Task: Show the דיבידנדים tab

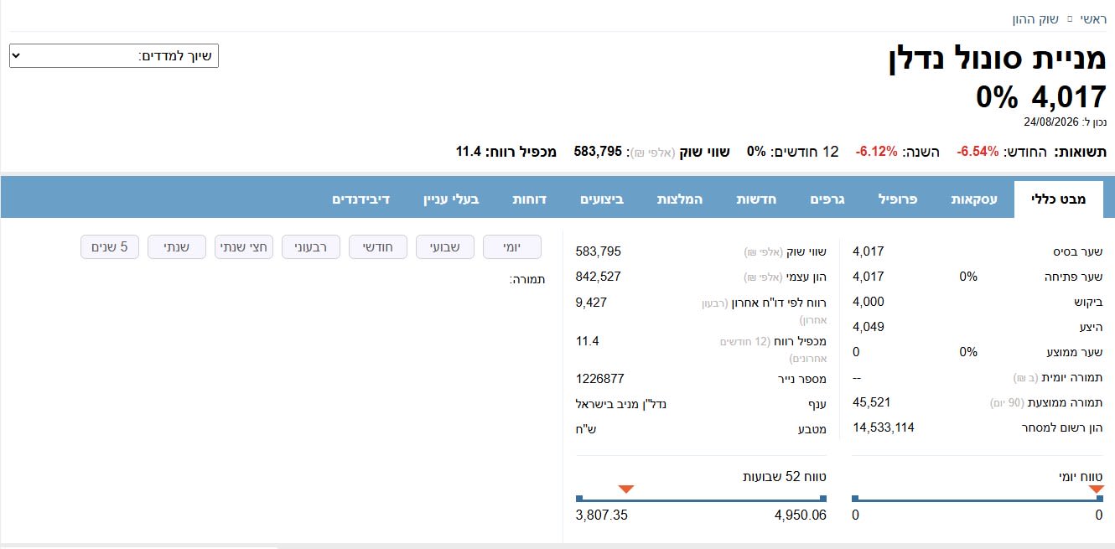Action: [361, 199]
